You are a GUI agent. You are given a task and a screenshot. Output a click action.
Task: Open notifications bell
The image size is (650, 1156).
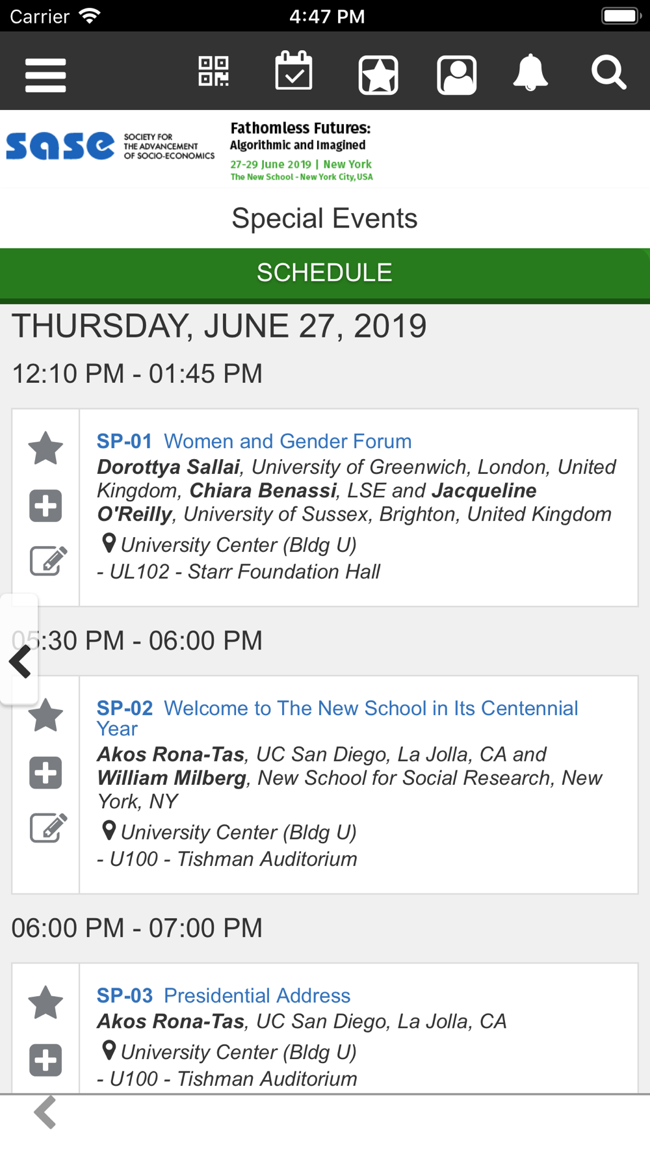coord(530,72)
